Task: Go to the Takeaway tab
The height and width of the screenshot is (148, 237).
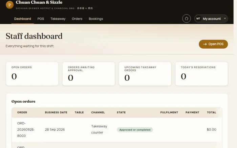Action: tap(58, 19)
